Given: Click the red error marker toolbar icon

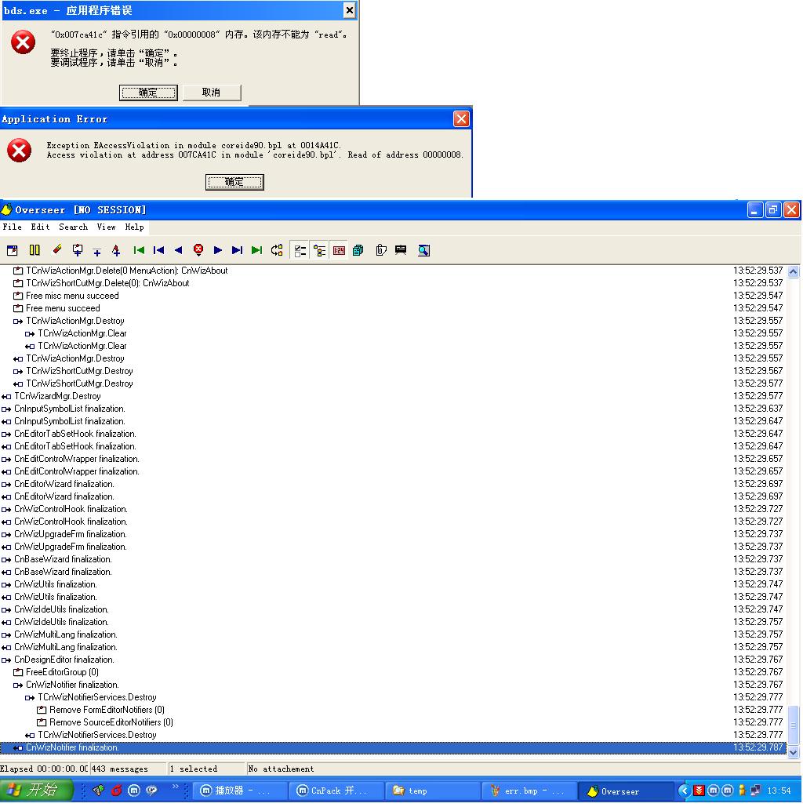Looking at the screenshot, I should 198,250.
